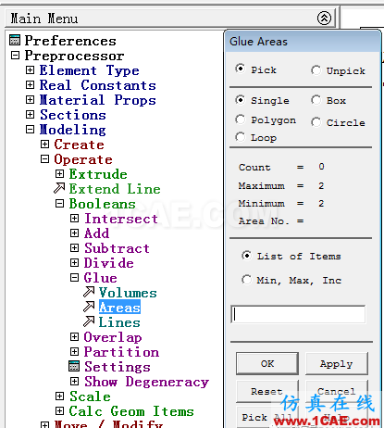Click the area number text input field

pyautogui.click(x=298, y=314)
